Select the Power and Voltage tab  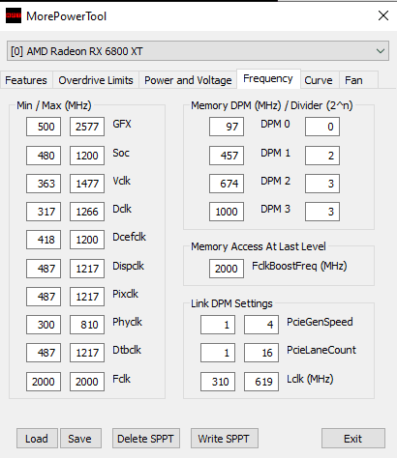(188, 80)
